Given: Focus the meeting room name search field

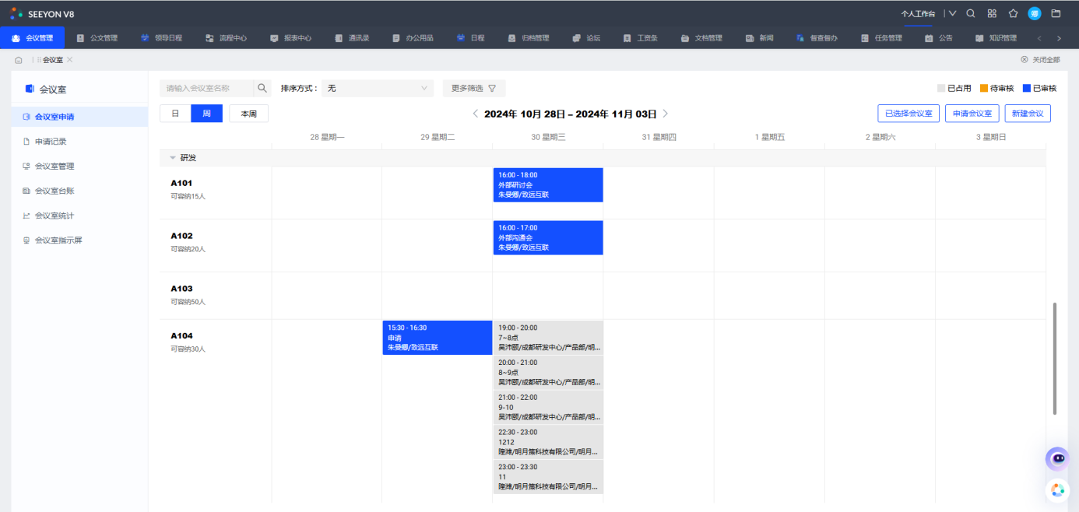Looking at the screenshot, I should [x=206, y=88].
